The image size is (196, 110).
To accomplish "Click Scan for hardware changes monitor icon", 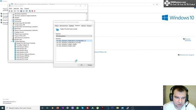I will coord(27,11).
